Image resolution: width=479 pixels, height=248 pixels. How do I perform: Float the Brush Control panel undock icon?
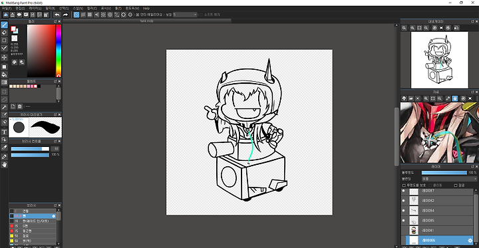(x=55, y=141)
